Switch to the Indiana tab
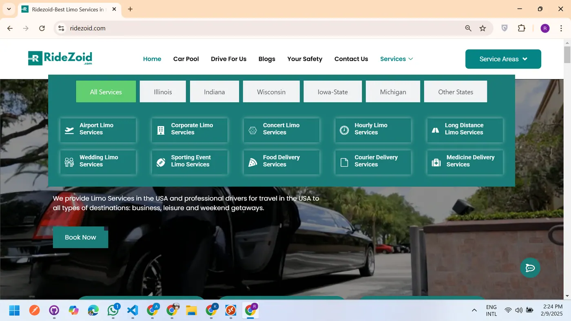 pyautogui.click(x=215, y=92)
